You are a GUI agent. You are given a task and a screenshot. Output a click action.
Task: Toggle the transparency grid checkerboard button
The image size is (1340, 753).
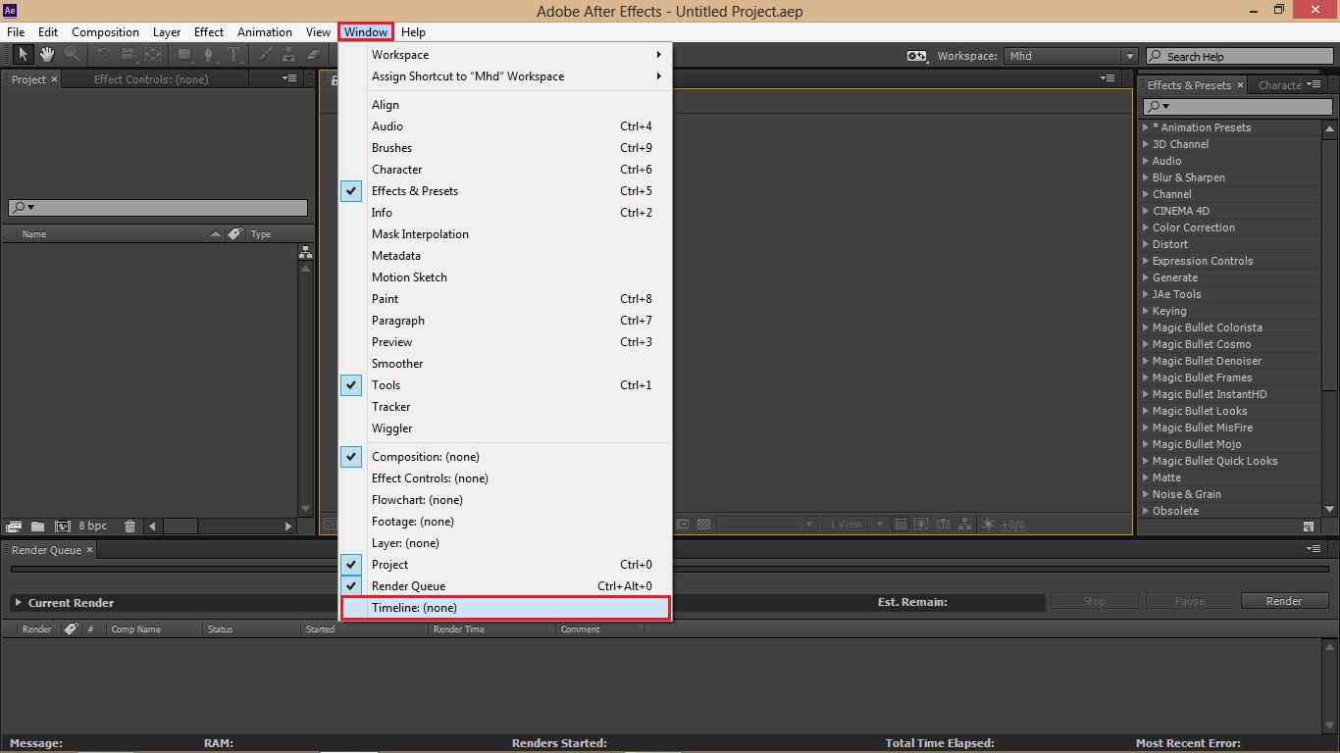(703, 525)
